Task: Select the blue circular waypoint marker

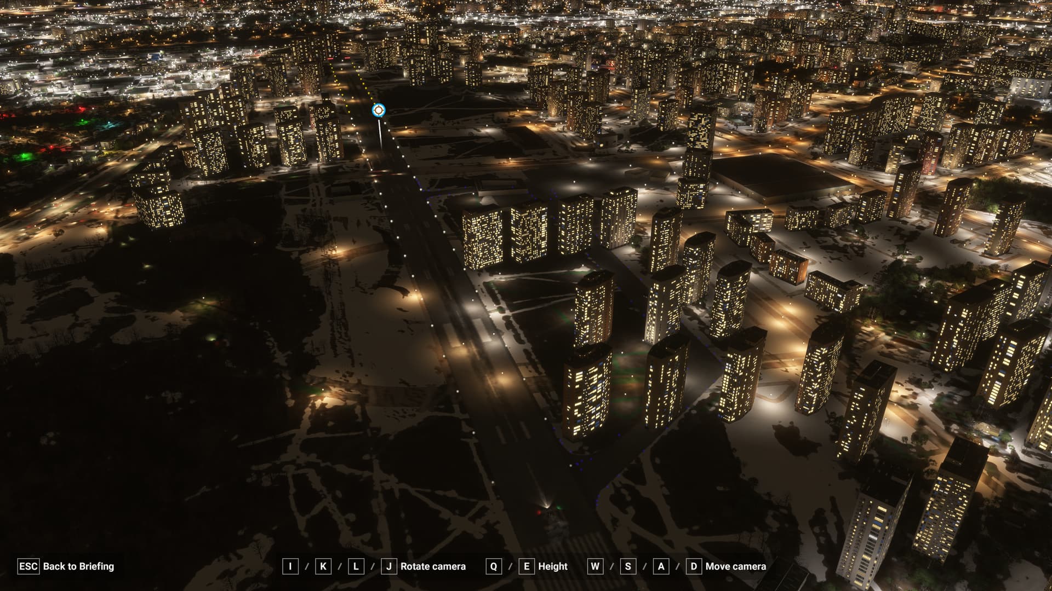Action: (378, 111)
